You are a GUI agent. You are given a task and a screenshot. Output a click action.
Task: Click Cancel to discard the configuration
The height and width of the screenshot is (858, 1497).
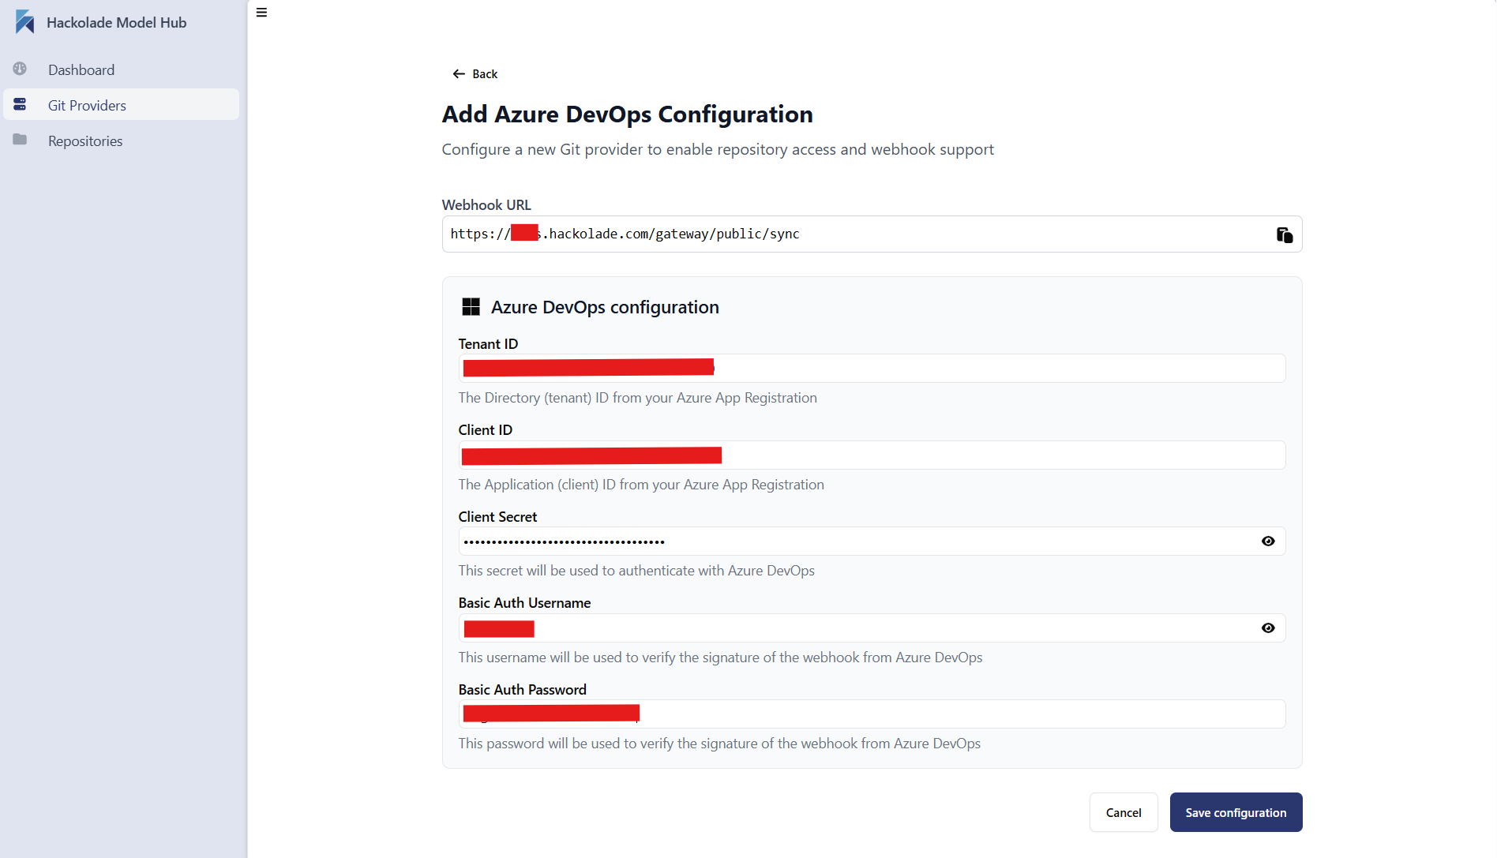1123,812
